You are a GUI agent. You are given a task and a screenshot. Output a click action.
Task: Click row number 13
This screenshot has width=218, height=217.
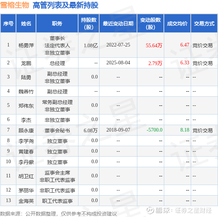tap(8, 200)
